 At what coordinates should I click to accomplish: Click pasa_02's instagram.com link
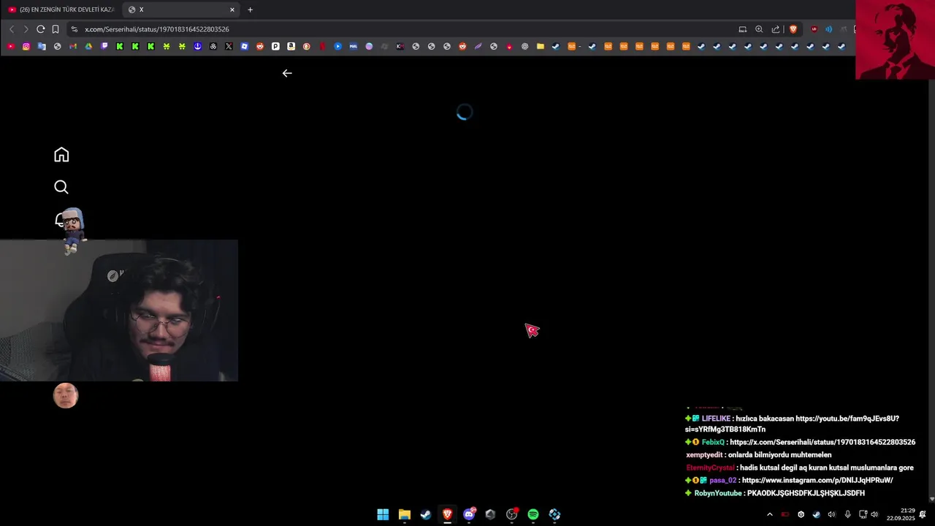817,480
